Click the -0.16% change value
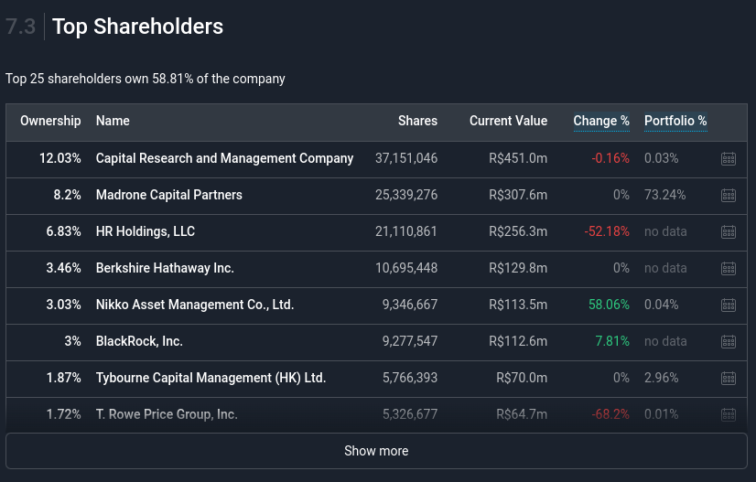 [610, 158]
